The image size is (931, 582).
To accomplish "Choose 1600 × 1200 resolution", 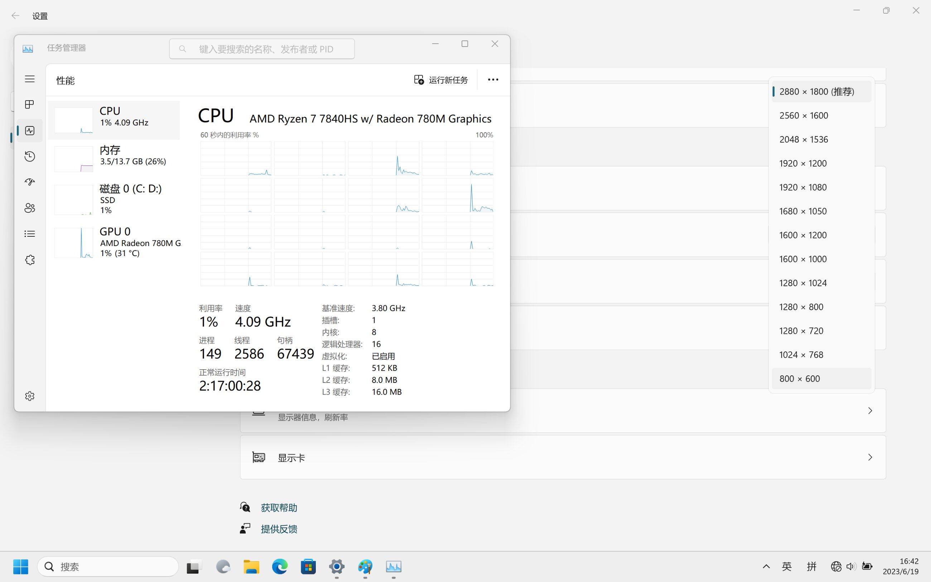I will [x=821, y=235].
